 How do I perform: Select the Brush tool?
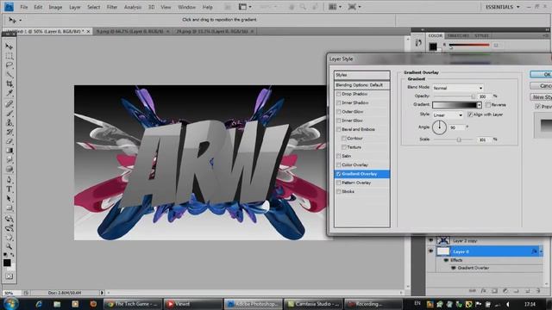[x=9, y=113]
